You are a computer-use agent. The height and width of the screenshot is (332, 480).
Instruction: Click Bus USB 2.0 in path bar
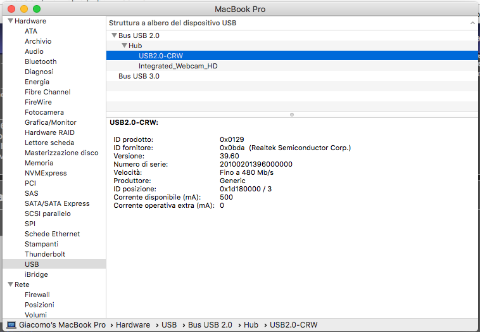(210, 325)
